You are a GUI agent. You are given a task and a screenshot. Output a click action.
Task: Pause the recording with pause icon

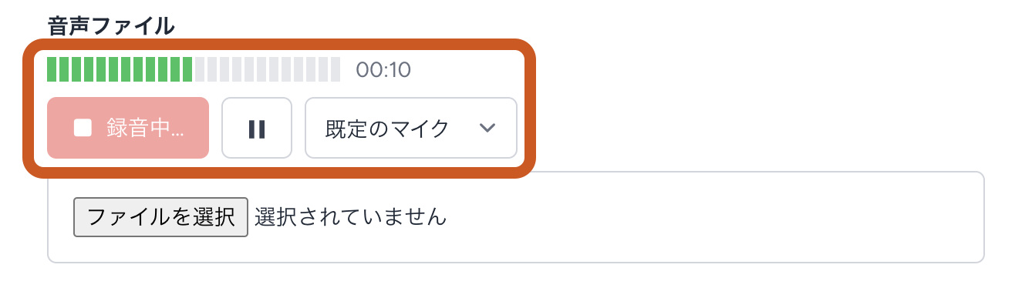pyautogui.click(x=257, y=128)
